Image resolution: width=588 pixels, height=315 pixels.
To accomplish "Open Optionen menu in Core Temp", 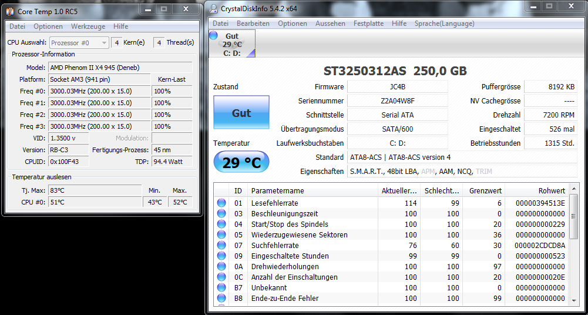I will click(48, 26).
